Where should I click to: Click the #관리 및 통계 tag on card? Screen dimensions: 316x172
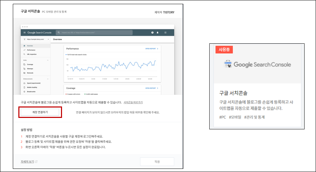point(254,117)
